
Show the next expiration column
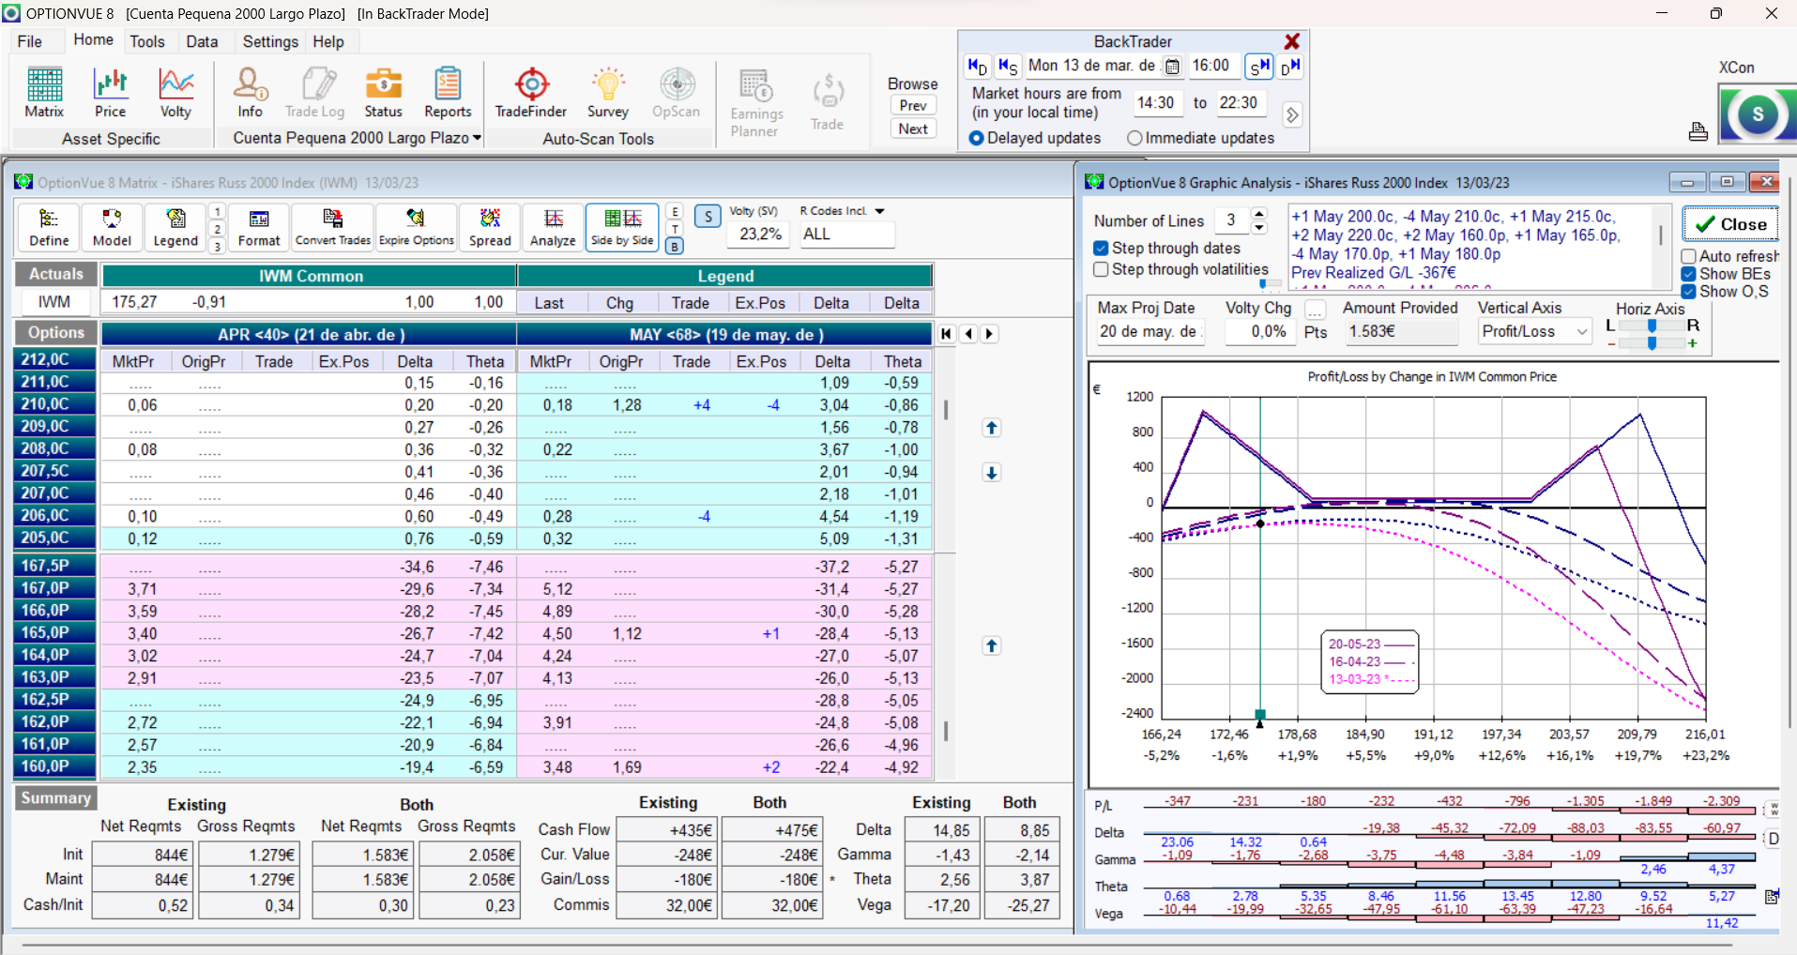989,334
